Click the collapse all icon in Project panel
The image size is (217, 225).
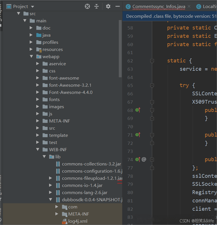click(x=97, y=7)
